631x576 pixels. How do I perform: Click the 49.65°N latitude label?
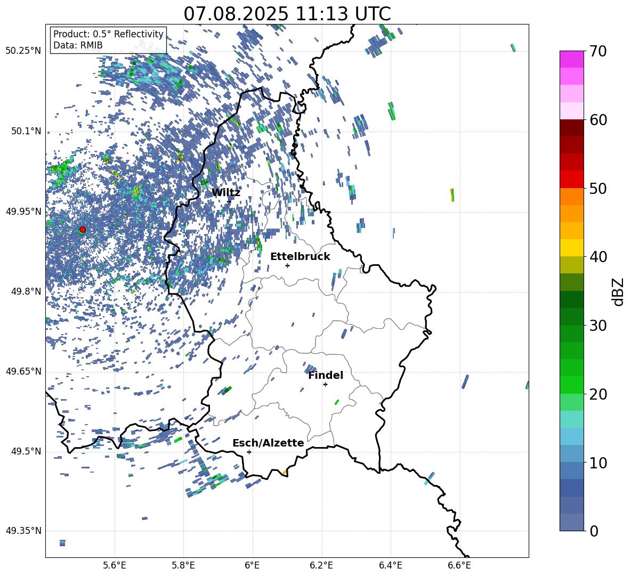[23, 371]
